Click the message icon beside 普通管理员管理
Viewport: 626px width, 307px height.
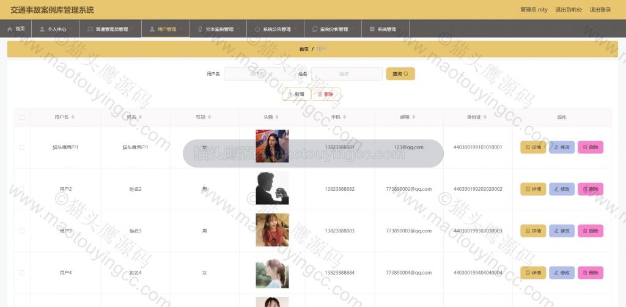(90, 29)
